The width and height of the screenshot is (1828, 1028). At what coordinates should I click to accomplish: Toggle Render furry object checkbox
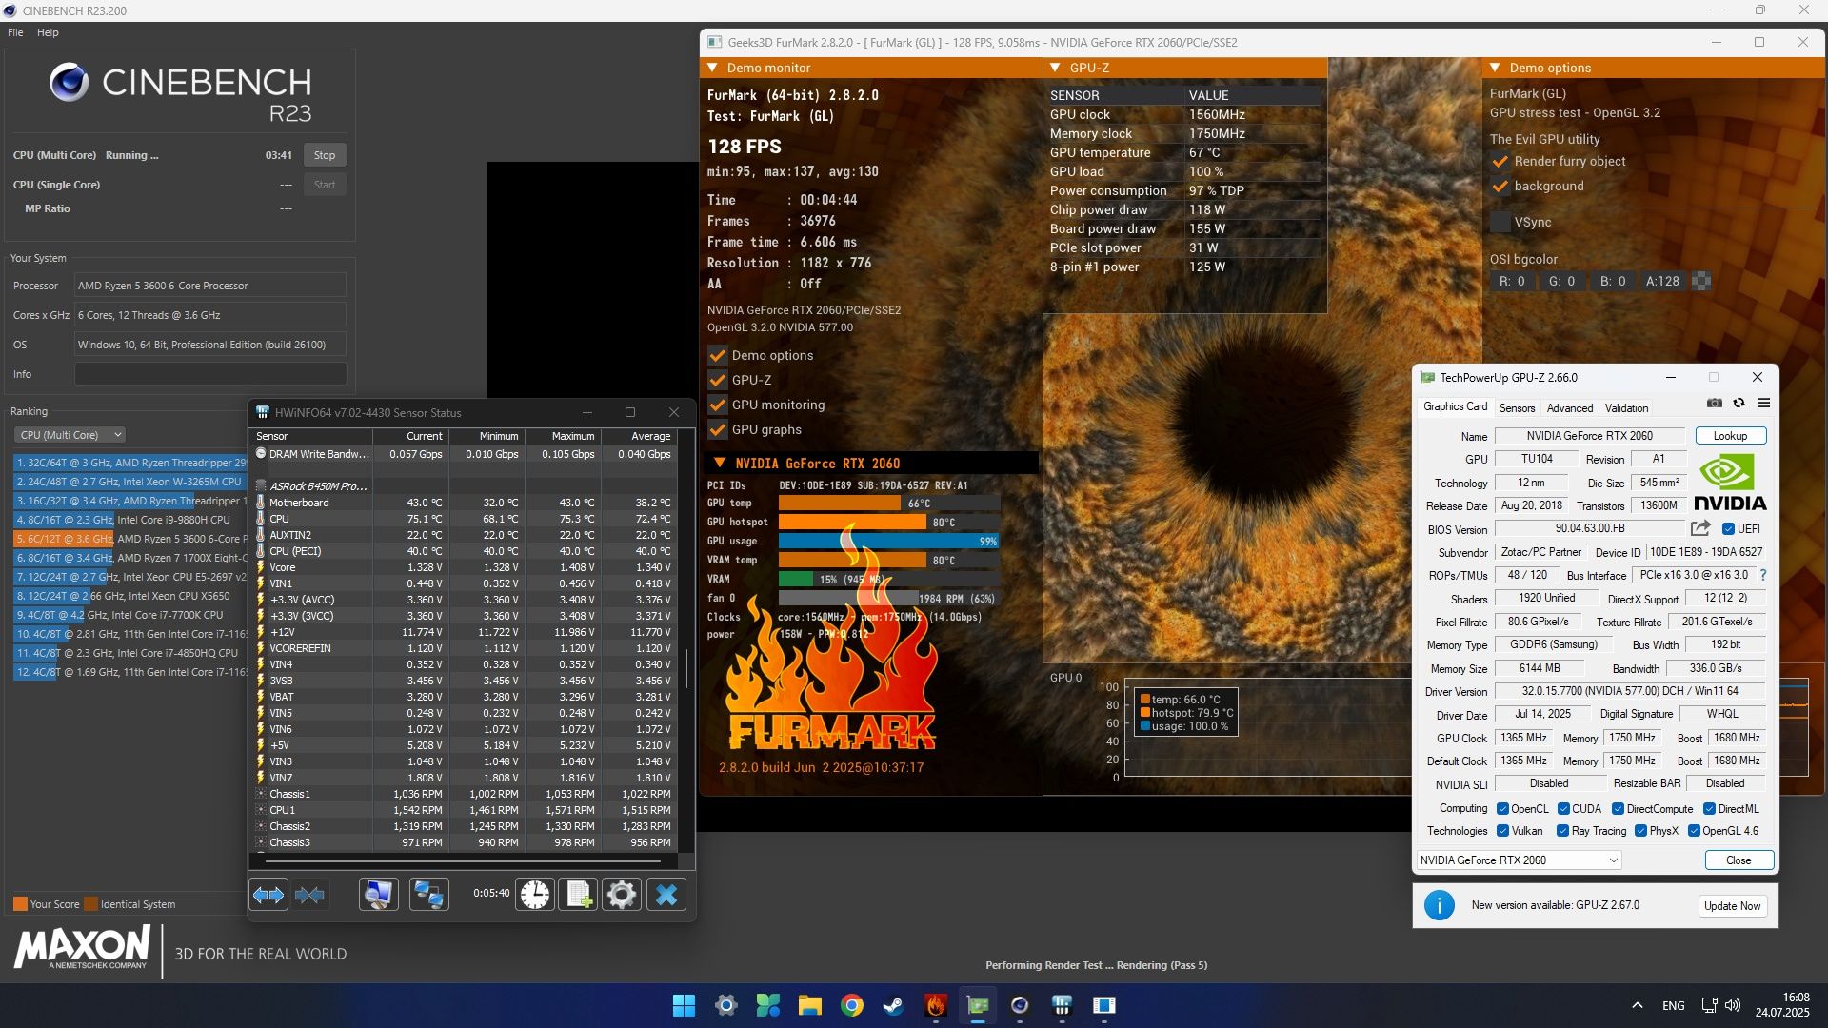point(1500,161)
